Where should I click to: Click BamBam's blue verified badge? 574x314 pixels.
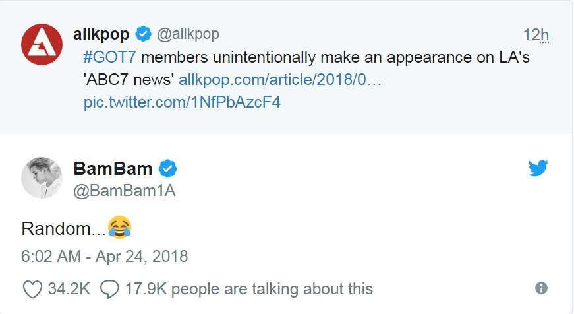pos(169,168)
